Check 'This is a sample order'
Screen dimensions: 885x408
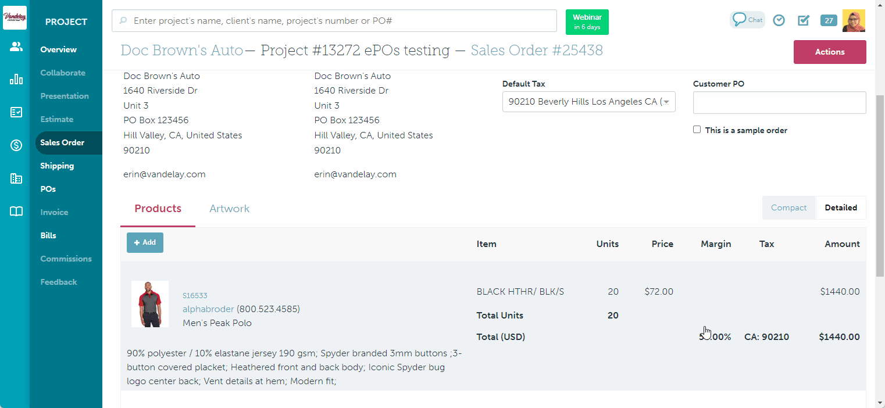pos(697,130)
